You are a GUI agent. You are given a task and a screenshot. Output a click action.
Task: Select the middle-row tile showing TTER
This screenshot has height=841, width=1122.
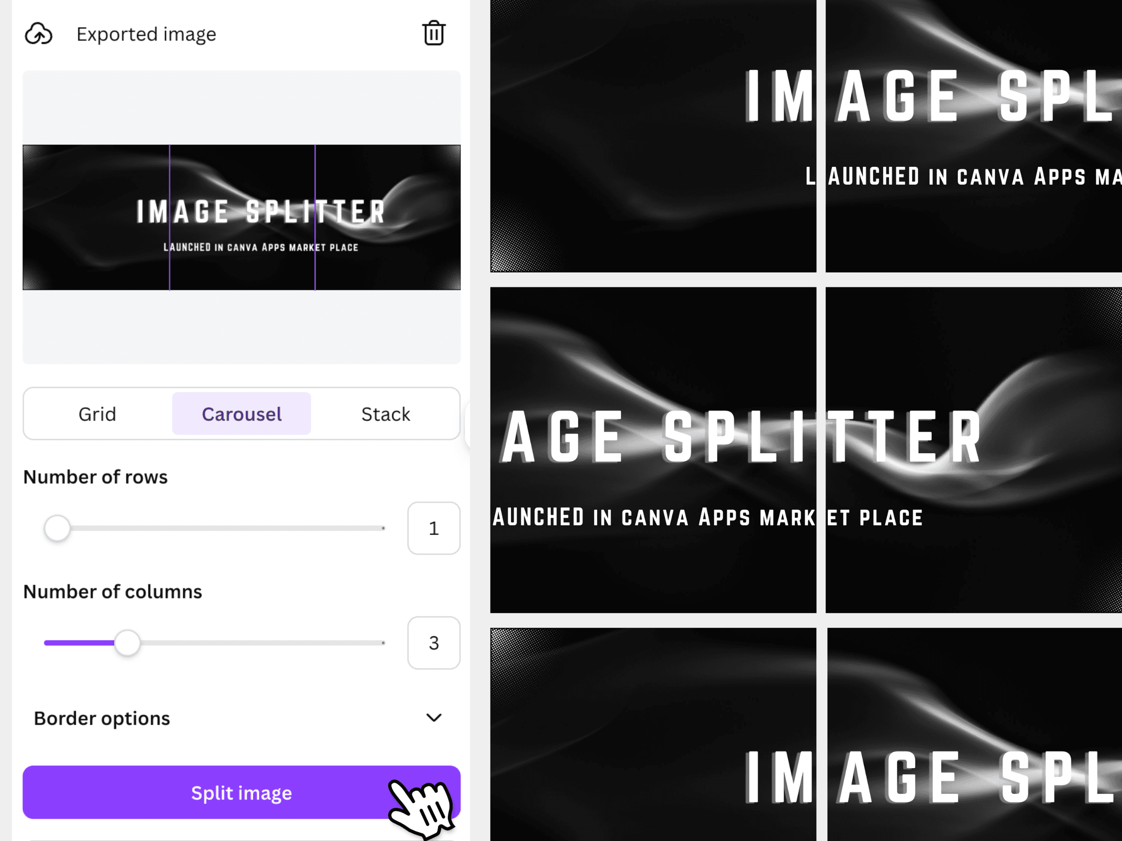point(974,450)
